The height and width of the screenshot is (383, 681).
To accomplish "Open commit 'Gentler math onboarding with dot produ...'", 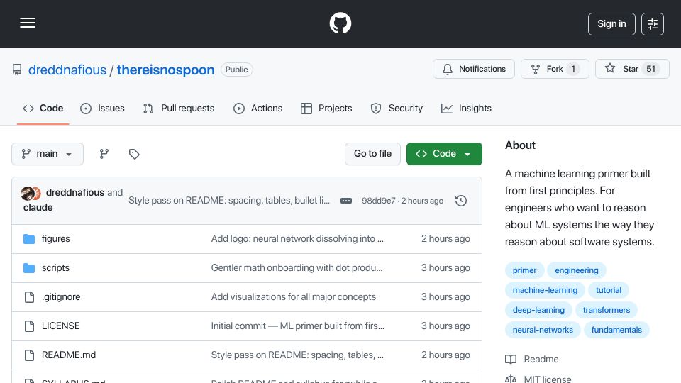I will point(297,268).
